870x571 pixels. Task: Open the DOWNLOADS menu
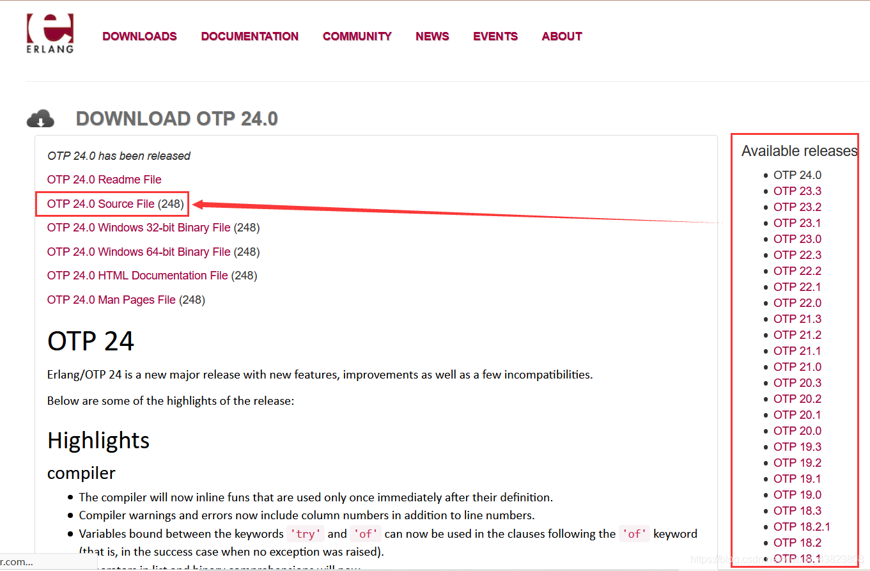pos(139,36)
